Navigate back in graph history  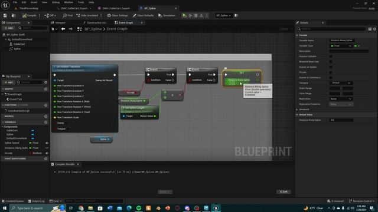point(63,29)
